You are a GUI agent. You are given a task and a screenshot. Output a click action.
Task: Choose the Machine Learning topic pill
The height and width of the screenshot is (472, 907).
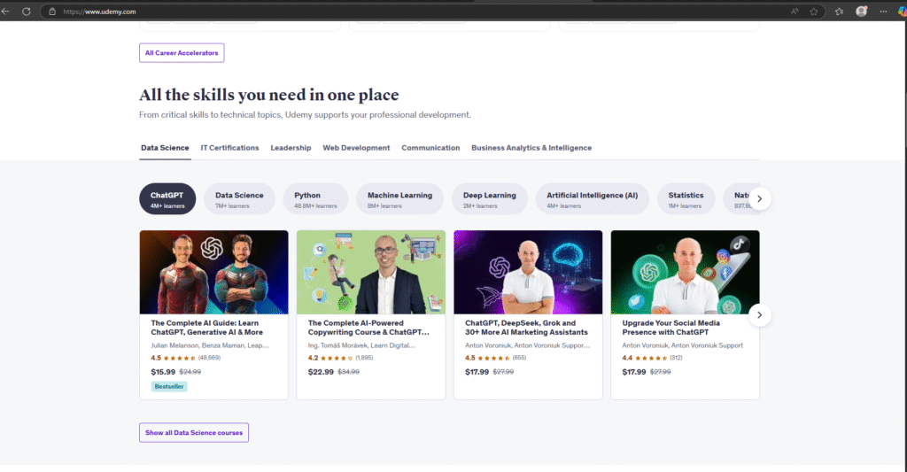tap(399, 199)
